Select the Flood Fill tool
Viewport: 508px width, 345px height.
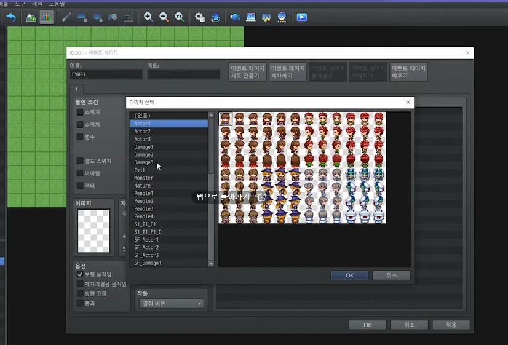[x=113, y=17]
